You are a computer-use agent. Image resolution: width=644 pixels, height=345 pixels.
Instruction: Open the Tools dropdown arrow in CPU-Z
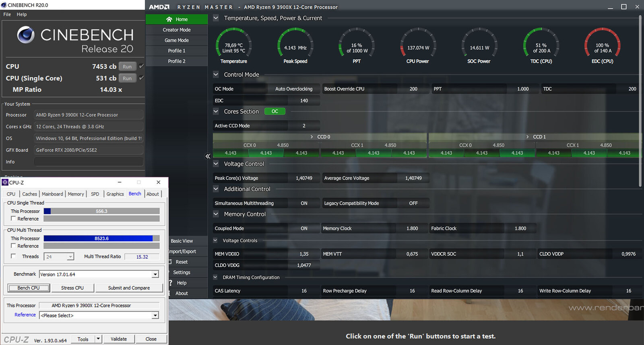pos(98,339)
